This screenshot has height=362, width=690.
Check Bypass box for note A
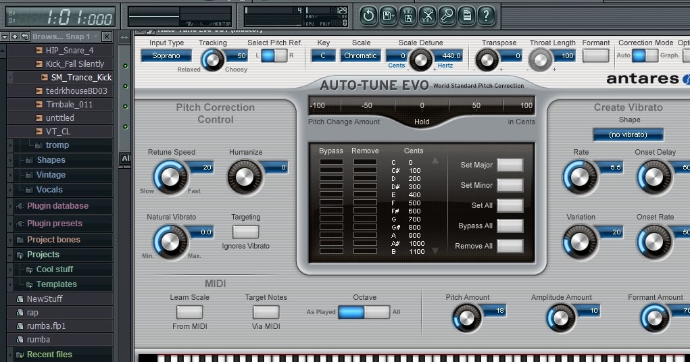331,235
